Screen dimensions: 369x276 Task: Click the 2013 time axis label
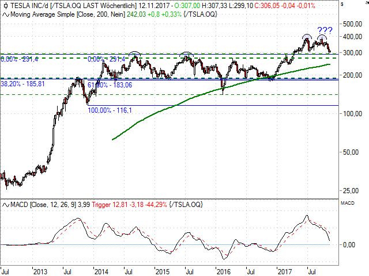point(40,272)
